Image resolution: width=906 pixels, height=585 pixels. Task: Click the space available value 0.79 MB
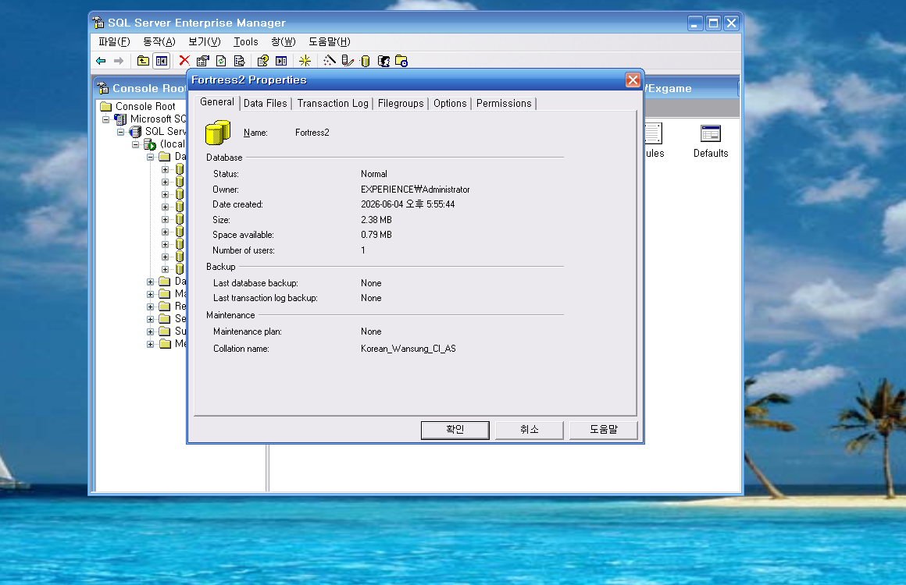click(376, 235)
